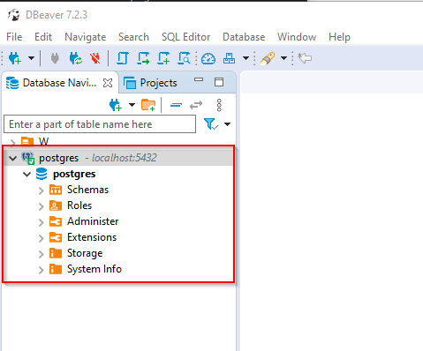Viewport: 423px width, 351px height.
Task: Select System Info in the tree
Action: pyautogui.click(x=94, y=269)
